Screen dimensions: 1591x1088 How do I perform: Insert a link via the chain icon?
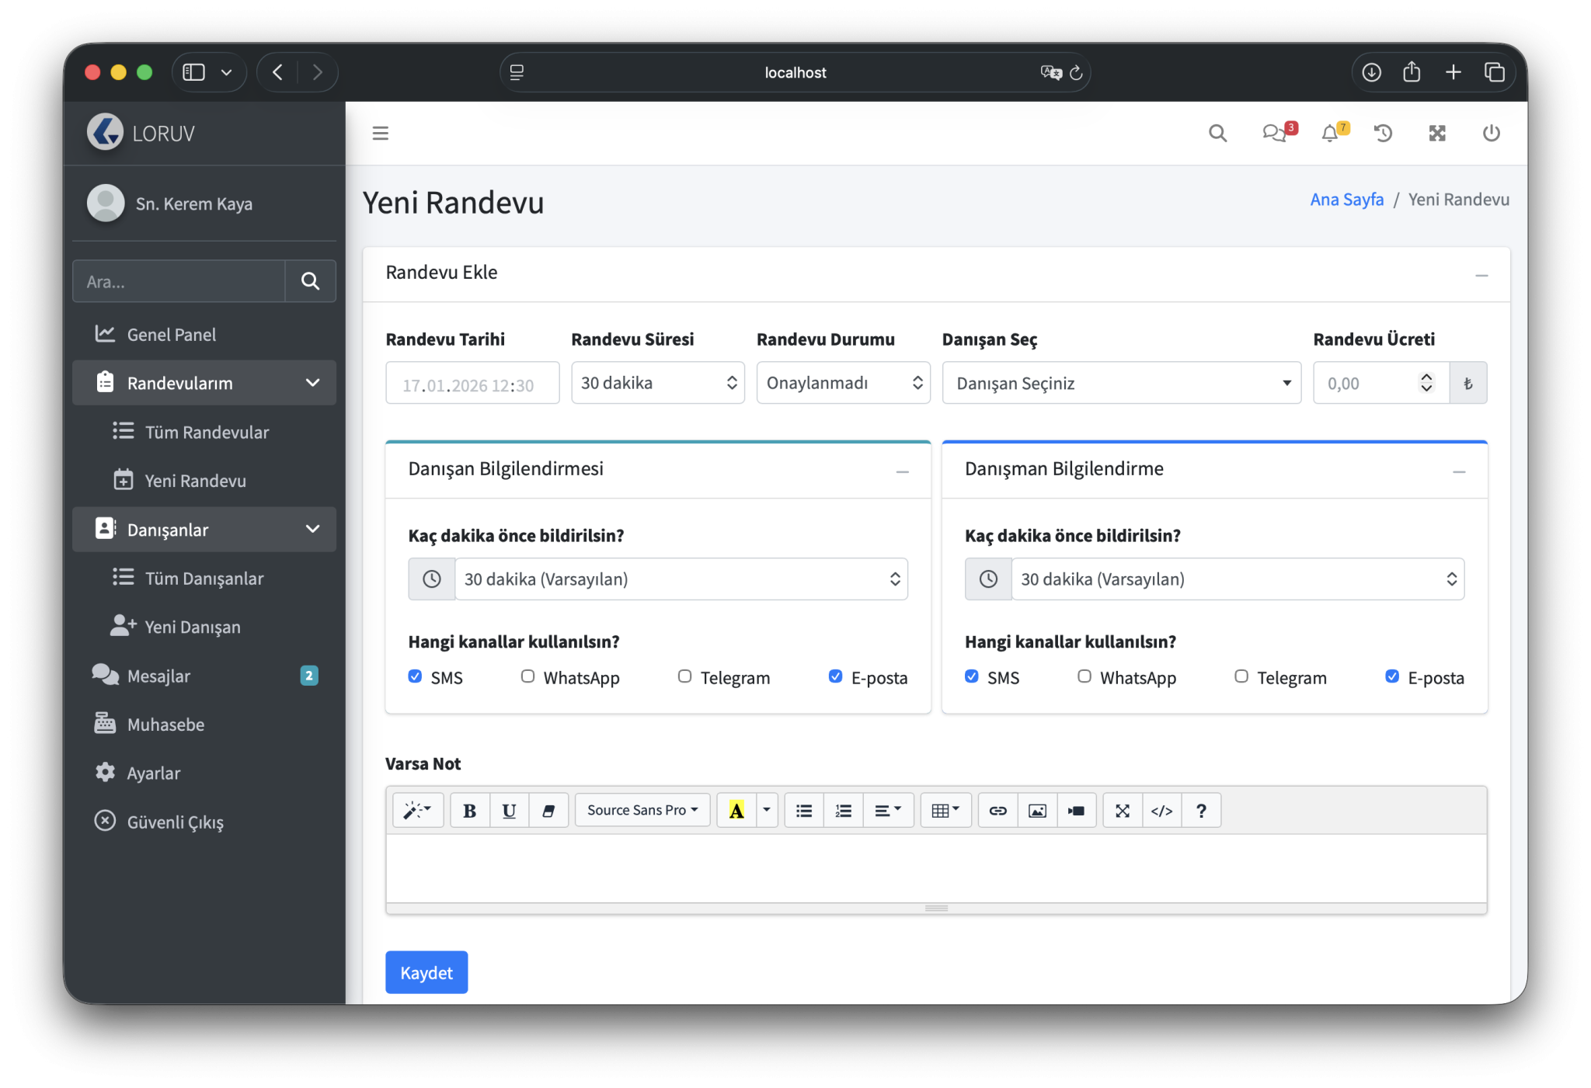[997, 811]
